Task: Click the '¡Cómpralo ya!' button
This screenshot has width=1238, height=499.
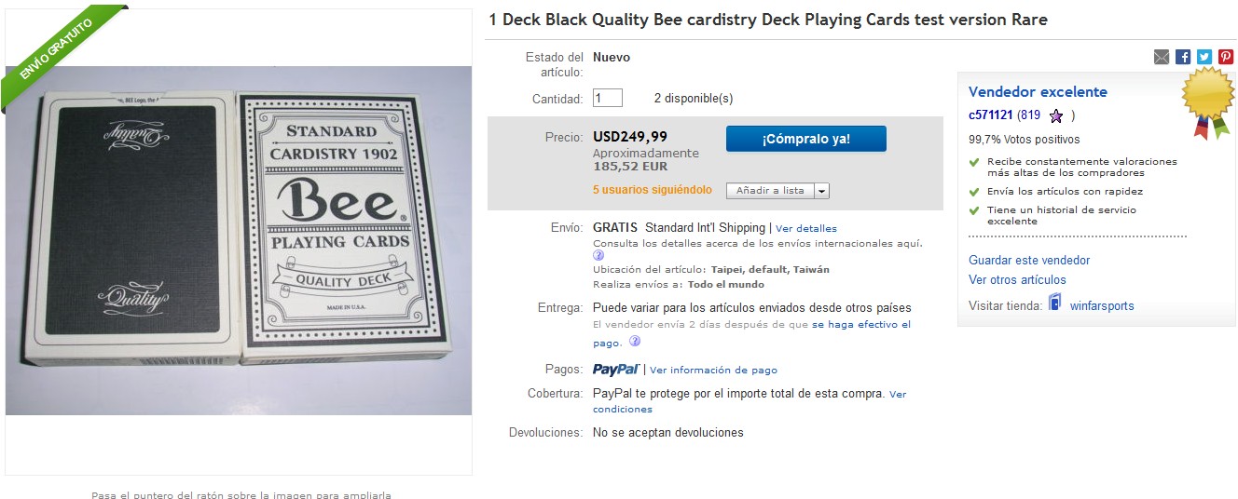Action: coord(805,139)
